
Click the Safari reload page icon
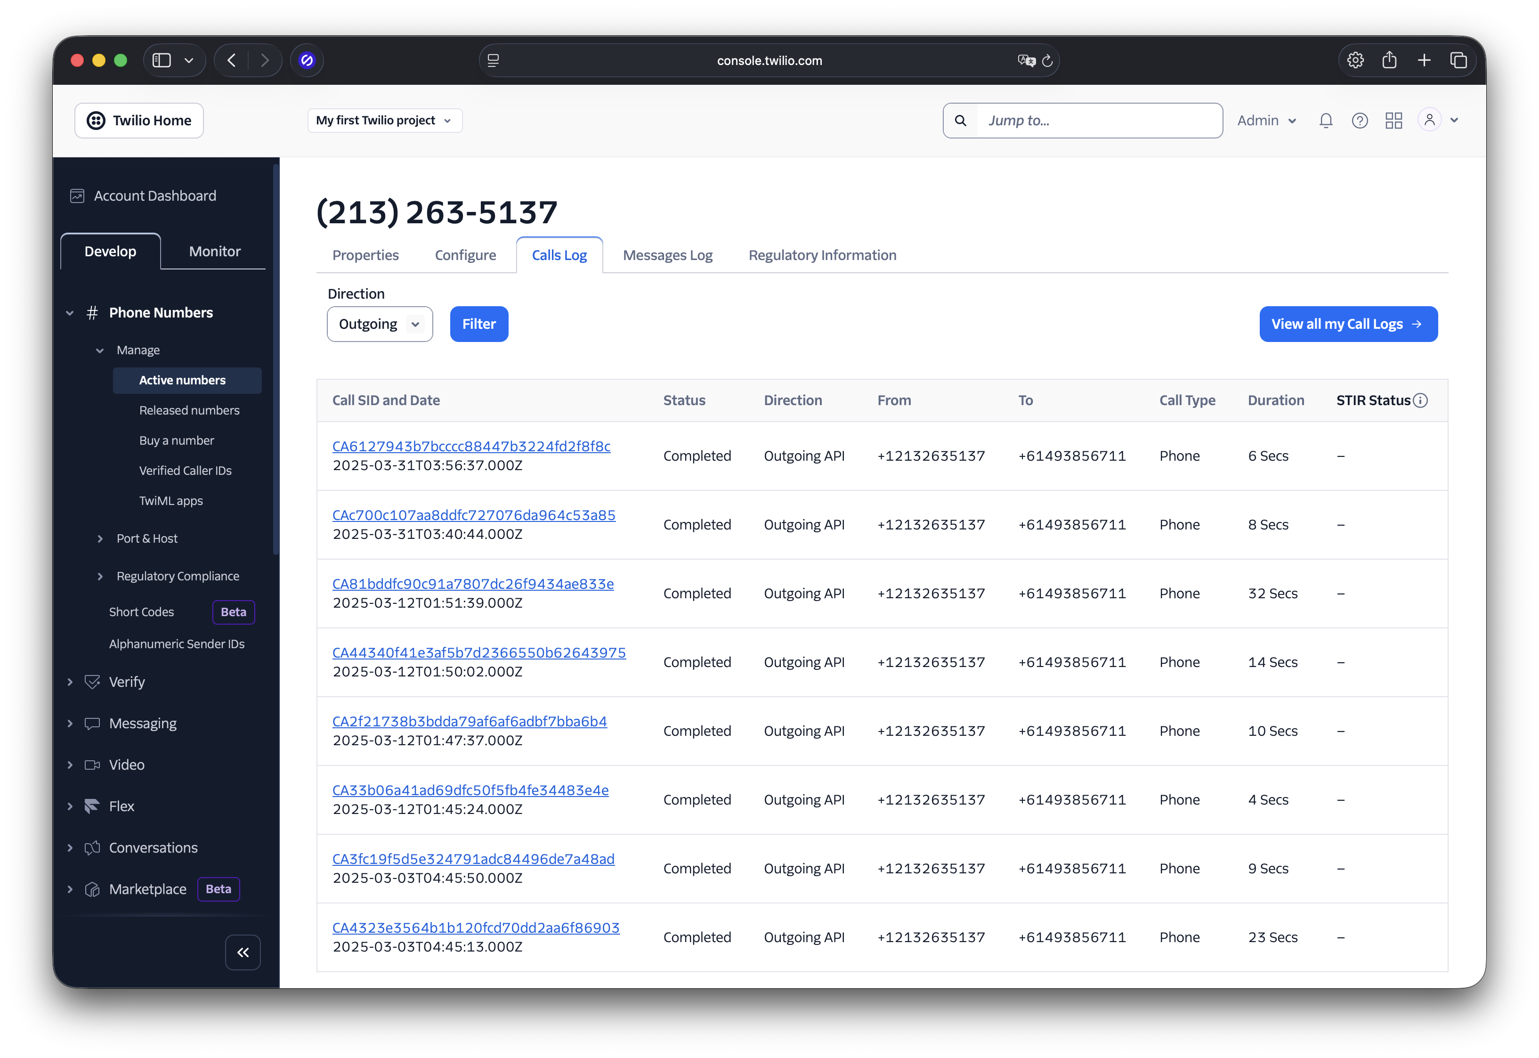pos(1047,61)
